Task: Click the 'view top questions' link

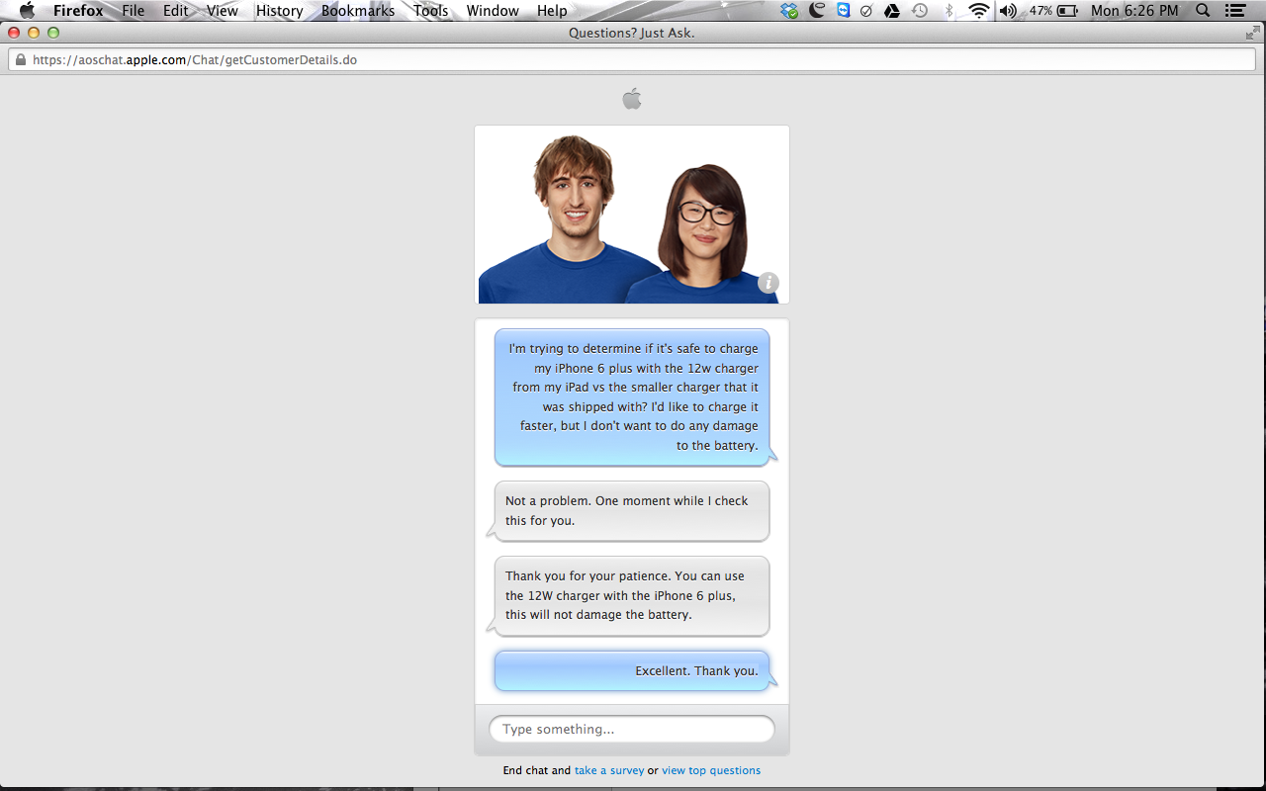Action: coord(711,770)
